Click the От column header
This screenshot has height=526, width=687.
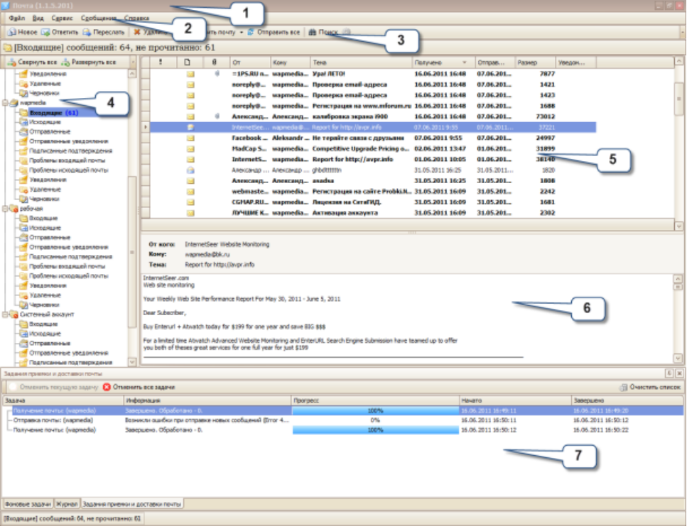pos(250,62)
